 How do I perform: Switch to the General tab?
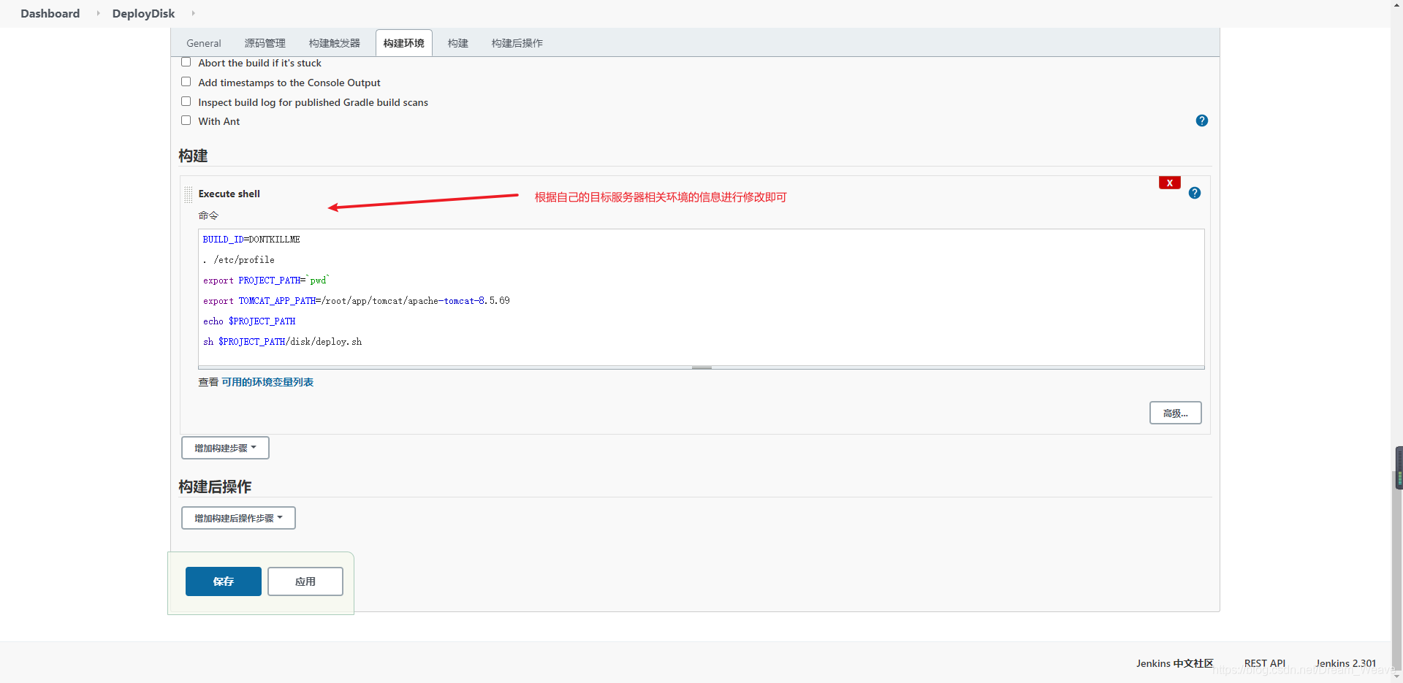point(203,43)
